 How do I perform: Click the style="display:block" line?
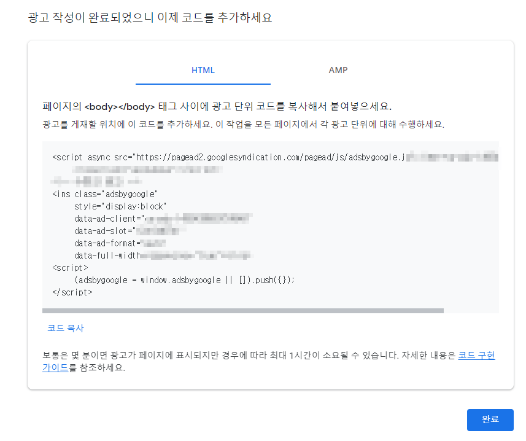coord(120,206)
